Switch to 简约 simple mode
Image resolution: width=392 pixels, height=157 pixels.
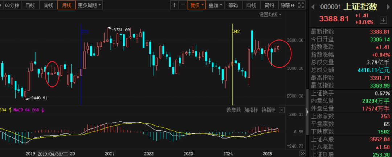pos(269,5)
